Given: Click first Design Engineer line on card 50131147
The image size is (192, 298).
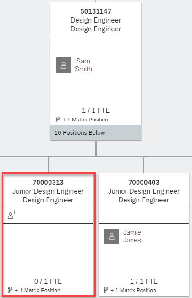Looking at the screenshot, I should click(96, 20).
